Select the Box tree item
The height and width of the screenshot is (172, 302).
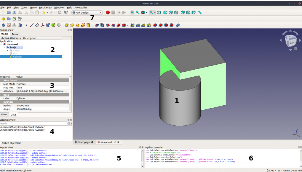pos(15,53)
